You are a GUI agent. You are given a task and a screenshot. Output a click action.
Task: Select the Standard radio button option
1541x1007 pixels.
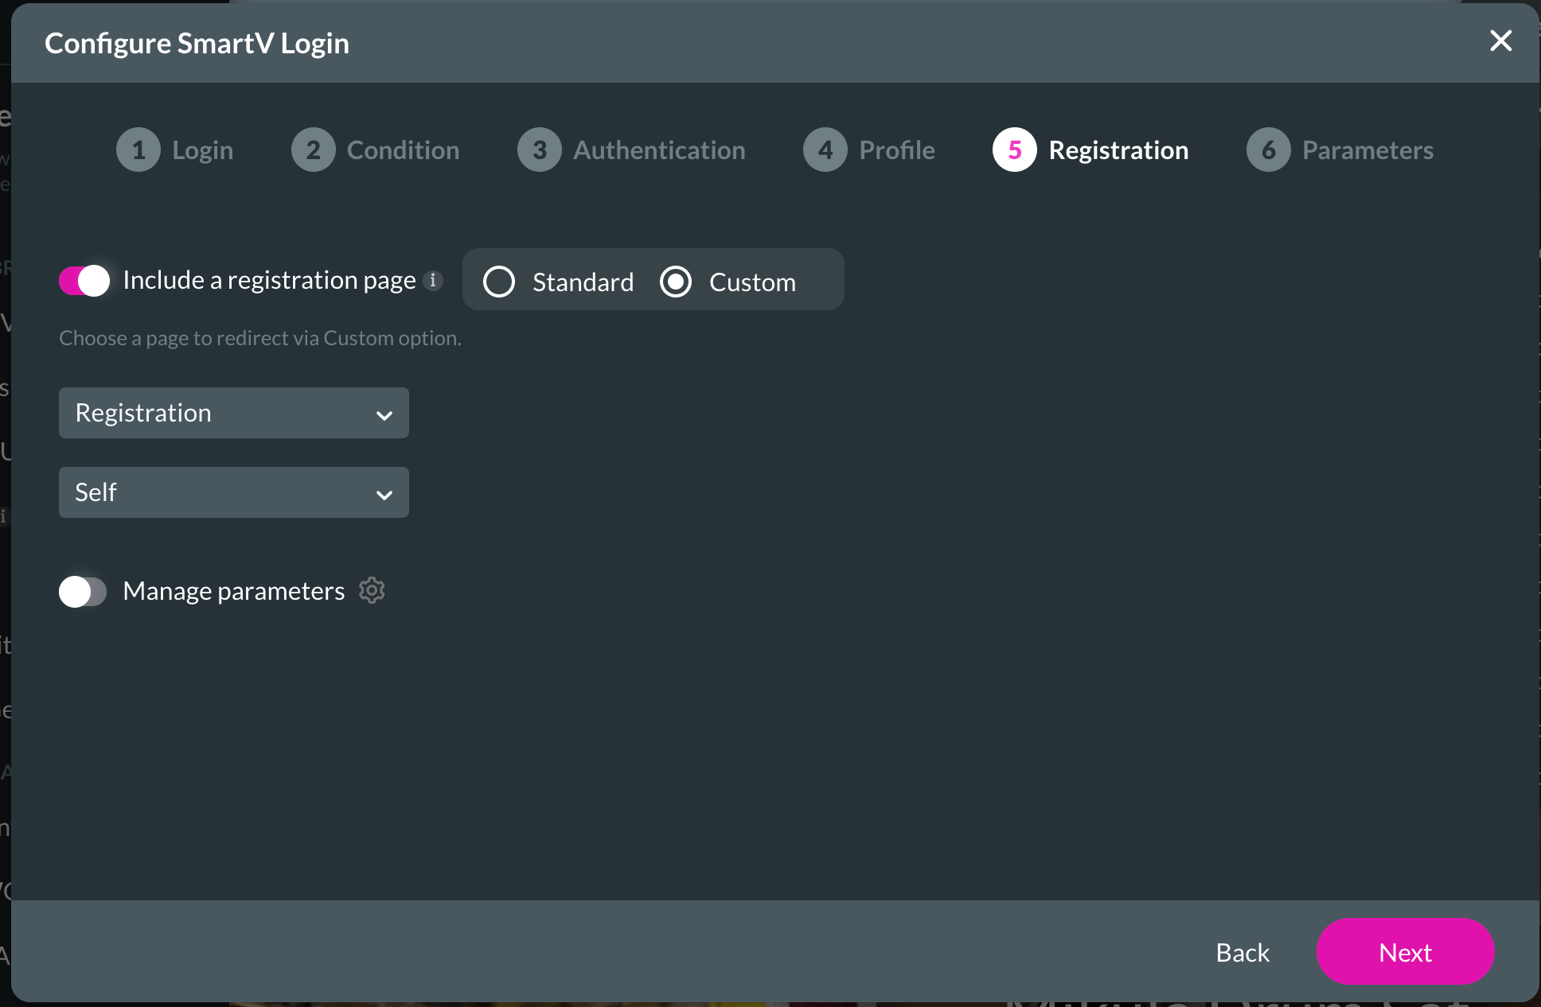[499, 282]
